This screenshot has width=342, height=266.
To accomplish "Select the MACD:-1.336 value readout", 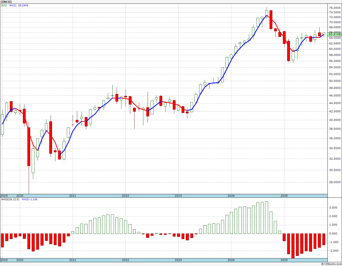I will point(30,199).
